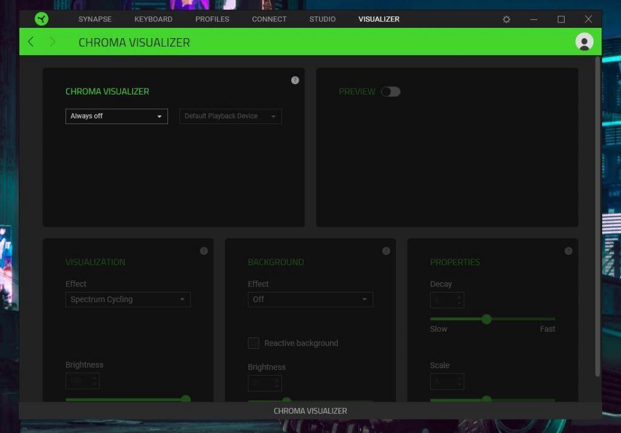Click the Razer logo icon
The width and height of the screenshot is (621, 433).
(41, 19)
